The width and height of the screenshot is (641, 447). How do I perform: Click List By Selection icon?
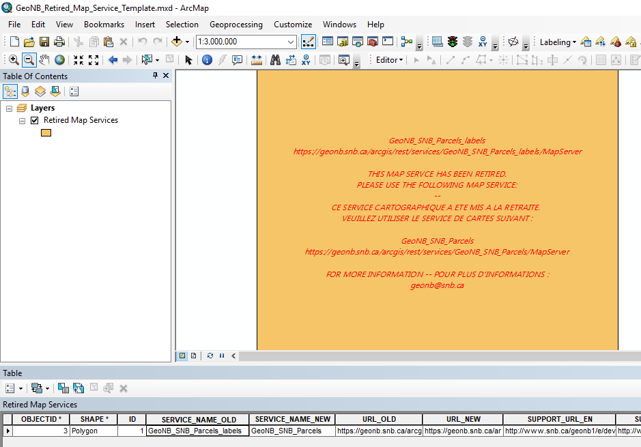tap(55, 91)
